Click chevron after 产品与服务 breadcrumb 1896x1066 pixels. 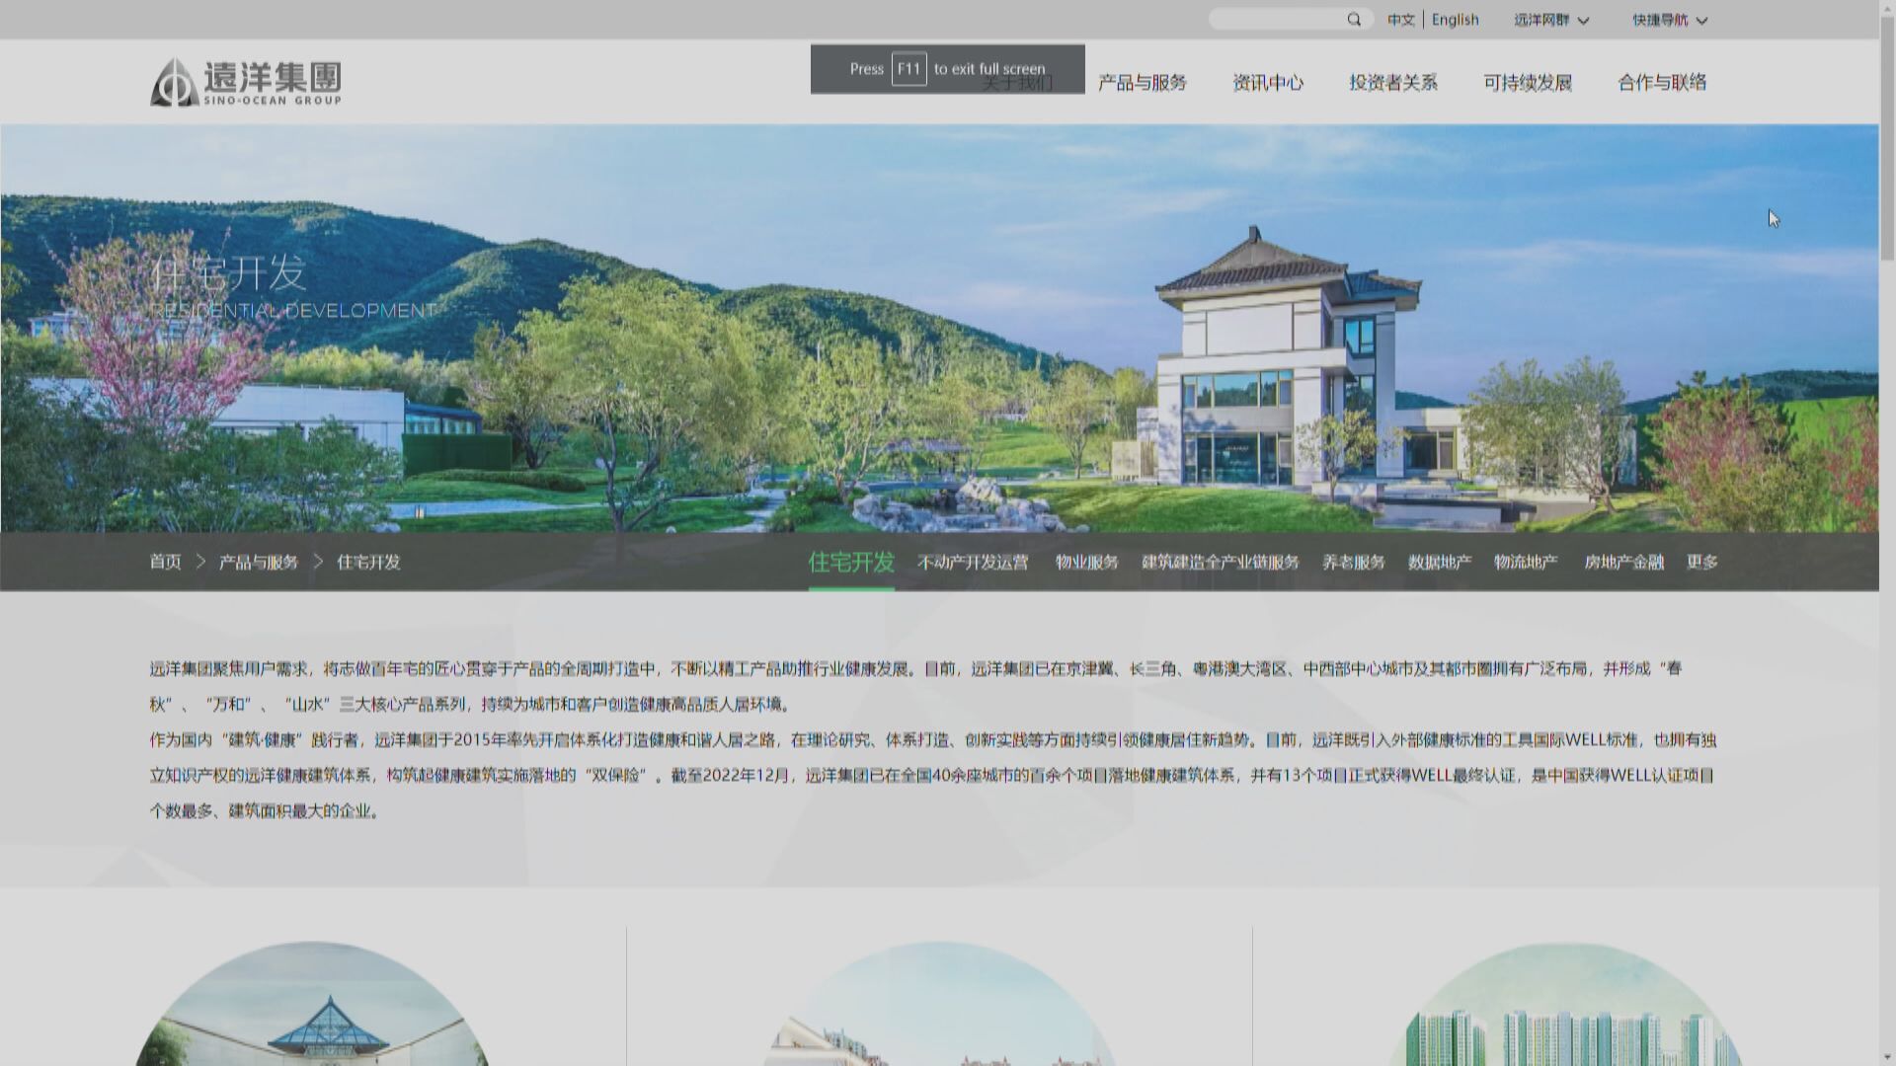click(x=318, y=562)
